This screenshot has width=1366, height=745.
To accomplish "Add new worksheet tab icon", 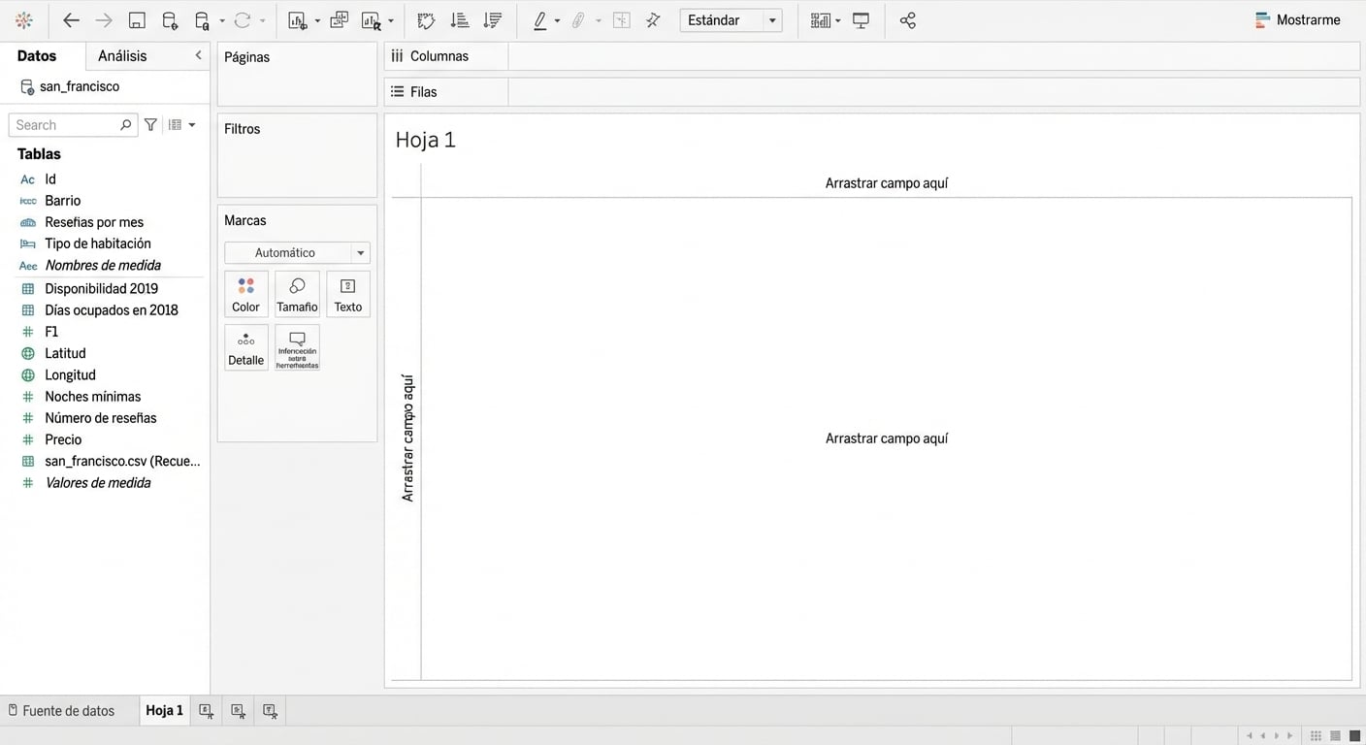I will pos(206,711).
